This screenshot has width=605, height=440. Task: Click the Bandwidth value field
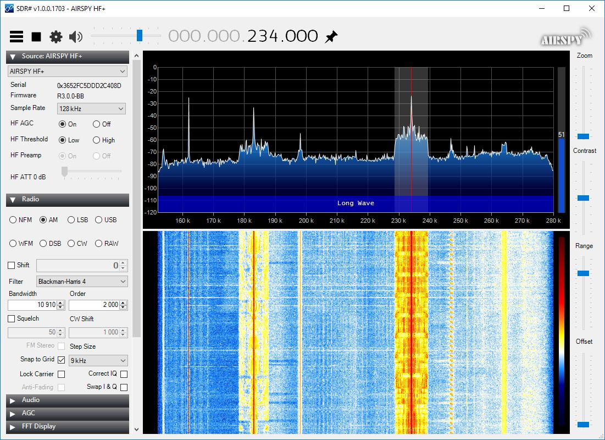[32, 305]
